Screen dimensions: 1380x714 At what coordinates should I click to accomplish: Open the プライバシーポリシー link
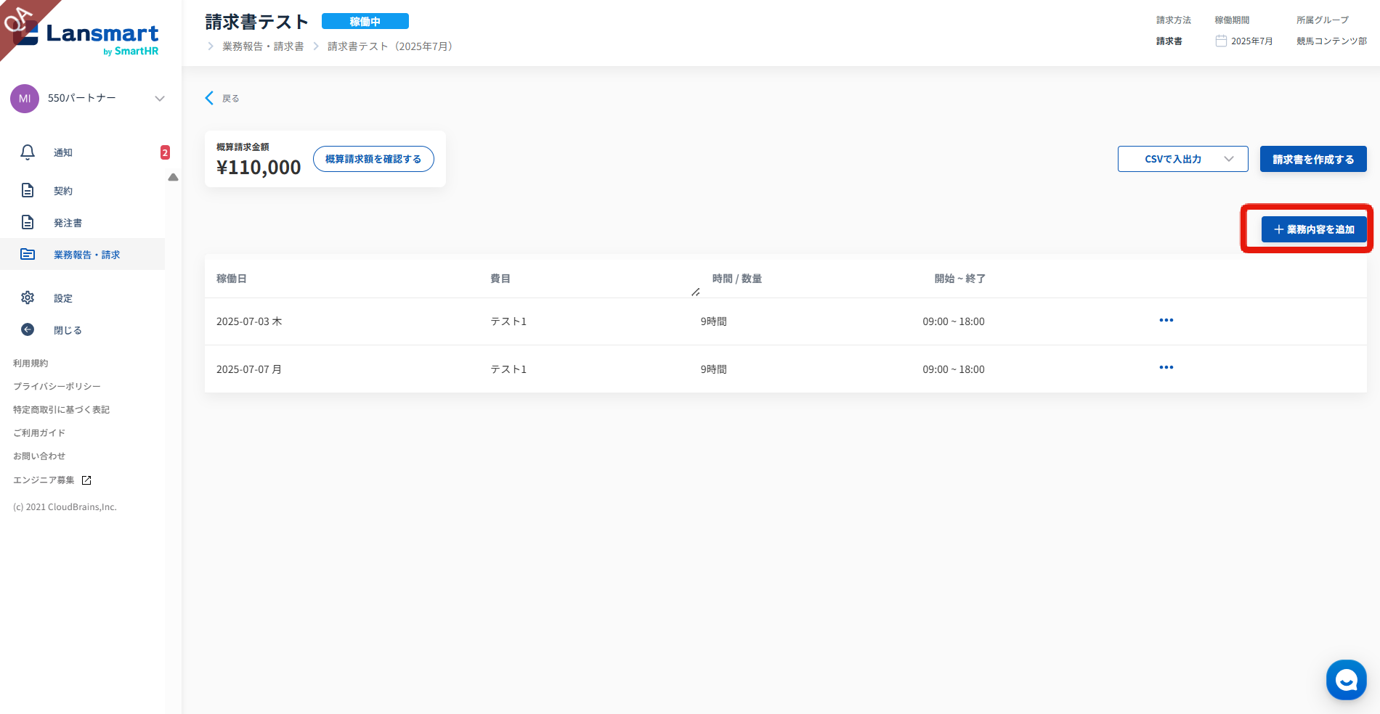tap(57, 387)
